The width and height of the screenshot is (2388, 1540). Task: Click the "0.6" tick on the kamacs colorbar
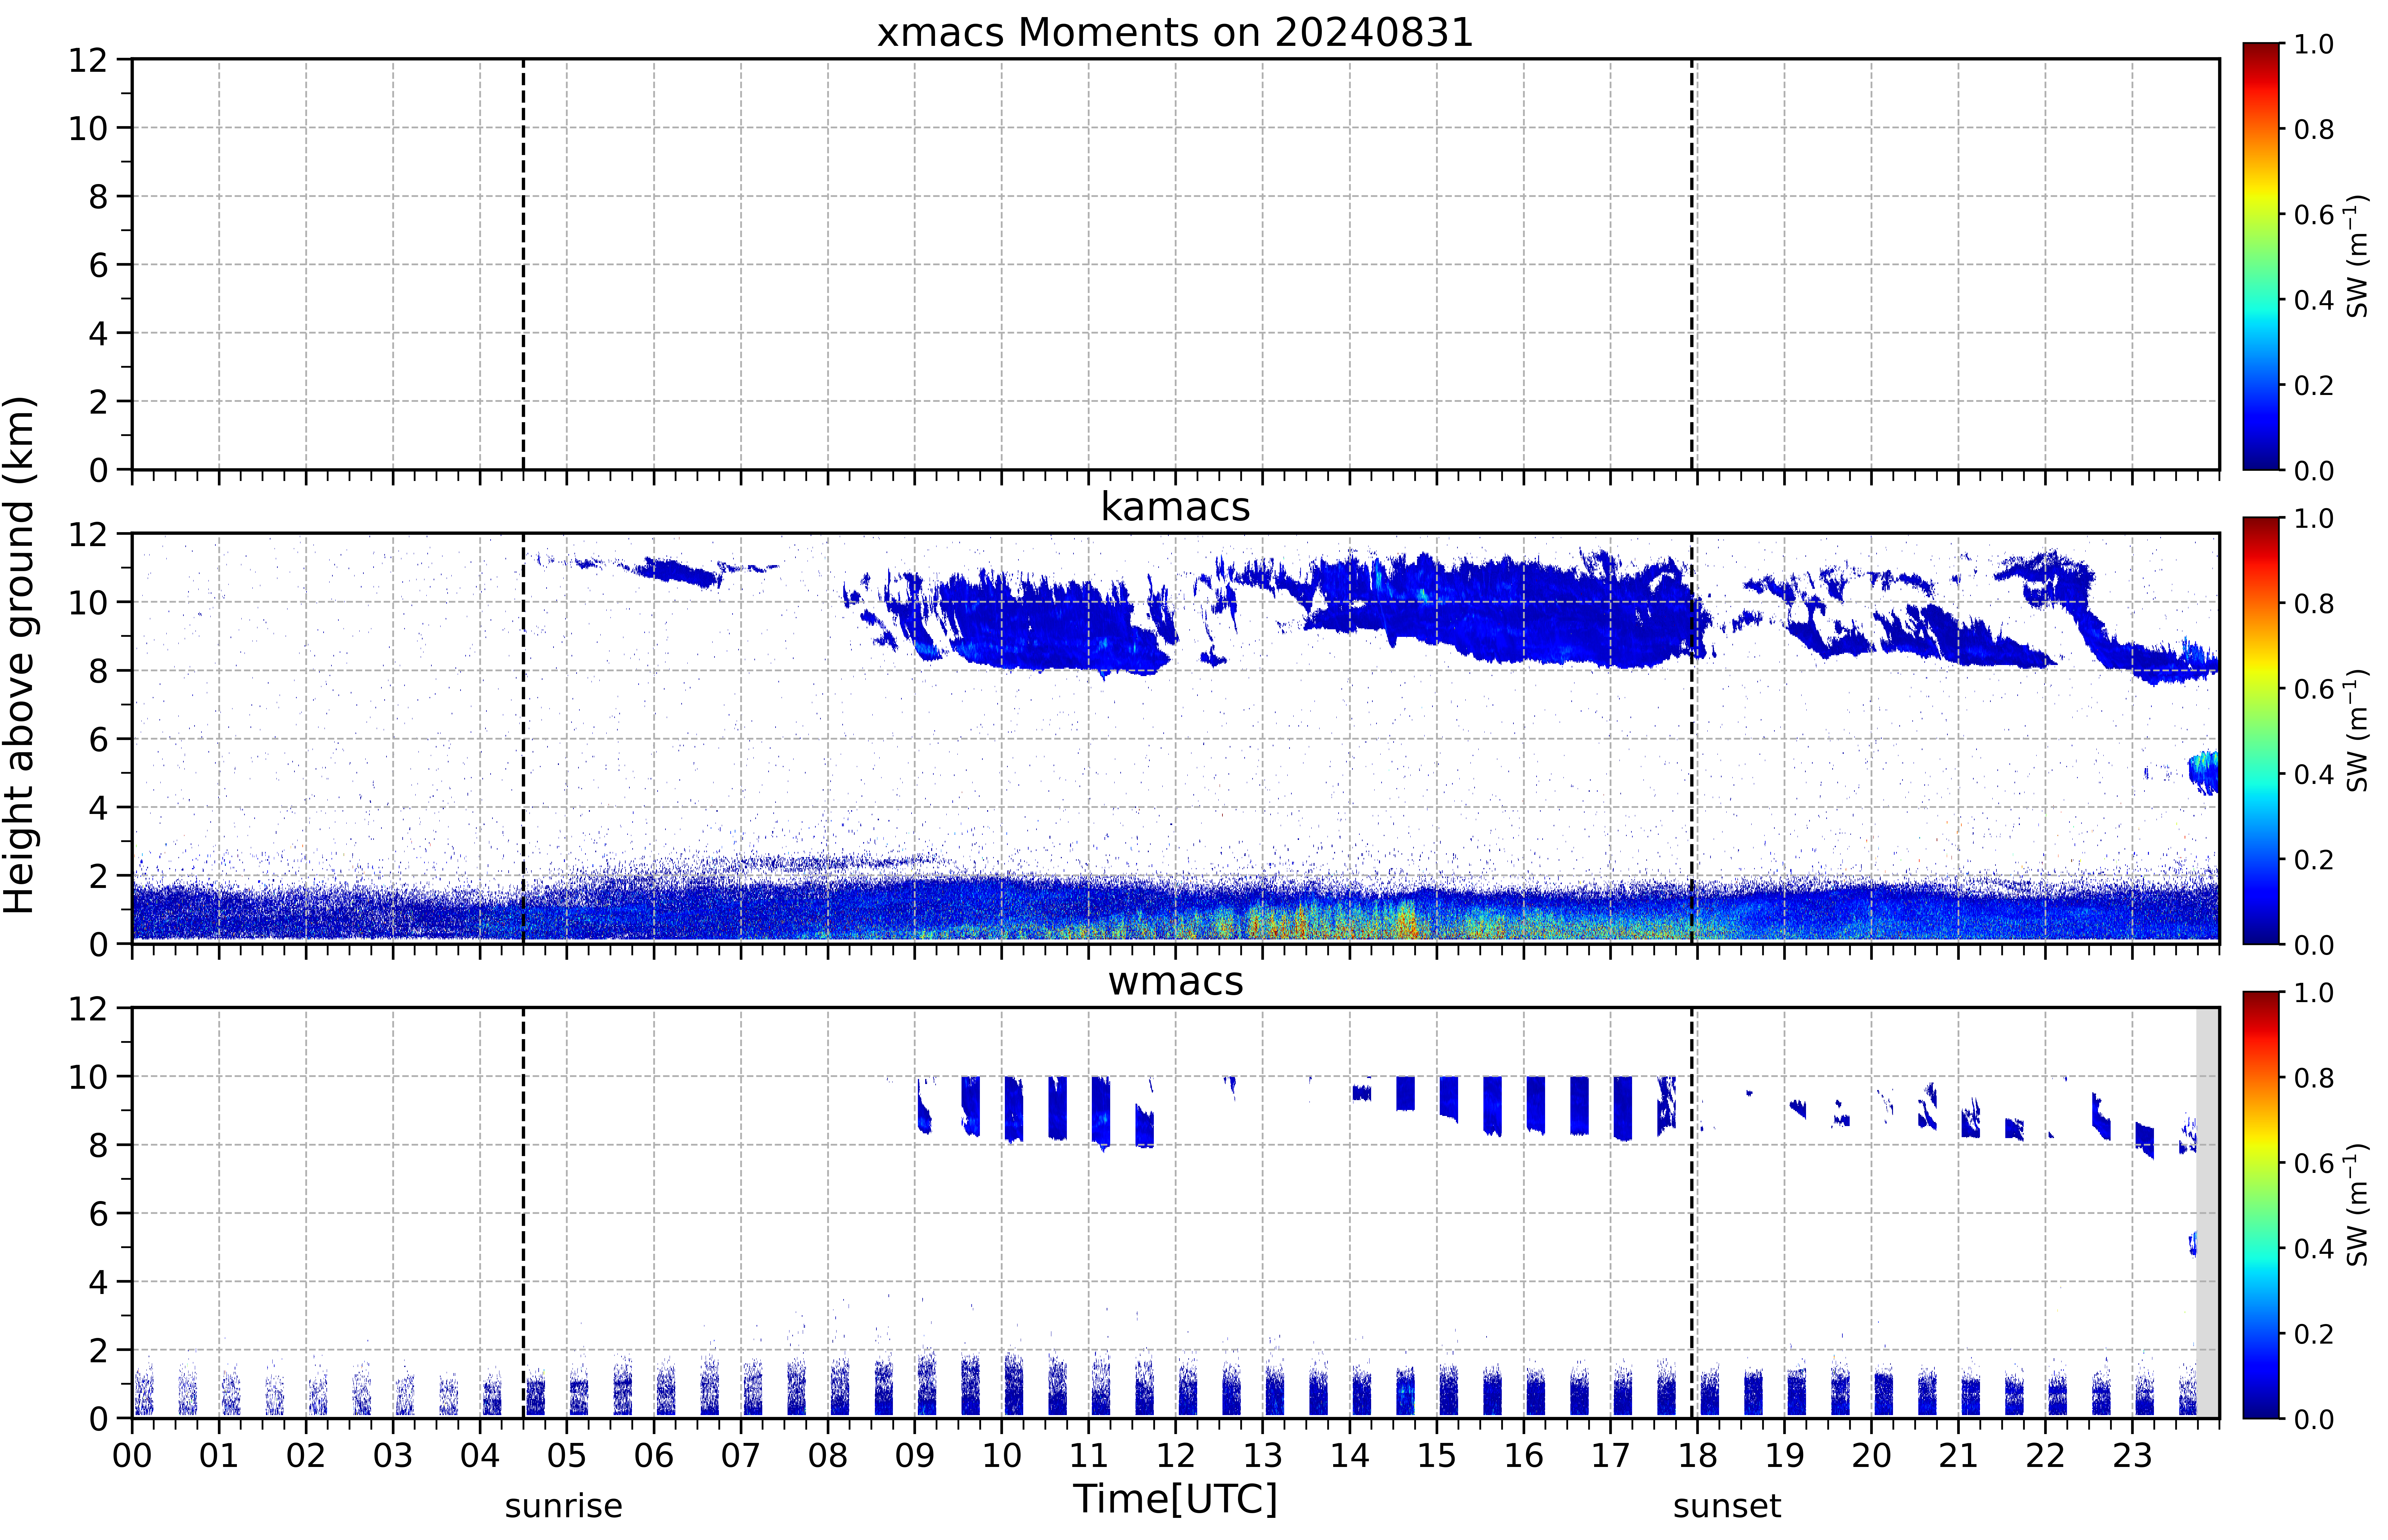2314,689
